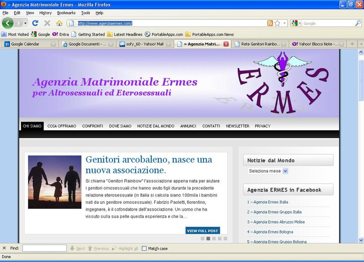Open the History menu
The image size is (364, 262).
point(45,13)
